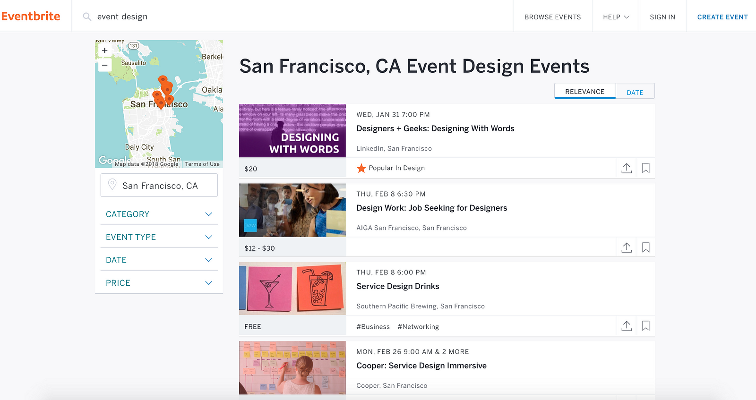The height and width of the screenshot is (400, 756).
Task: Open Design Work: Job Seeking for Designers
Action: pyautogui.click(x=432, y=208)
